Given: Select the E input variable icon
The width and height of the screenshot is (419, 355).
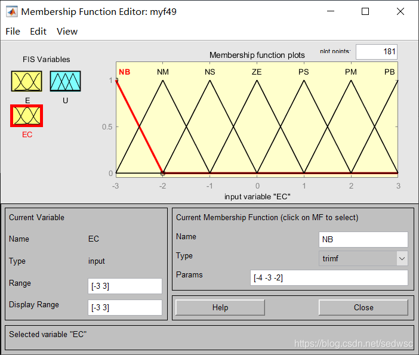Looking at the screenshot, I should click(26, 81).
